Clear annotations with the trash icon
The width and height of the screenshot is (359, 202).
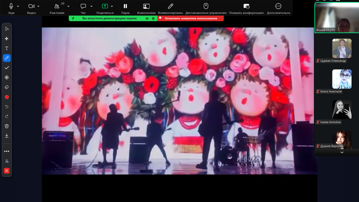[7, 126]
